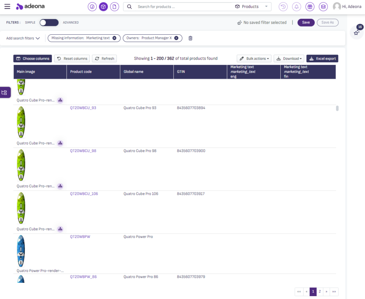Open the gift box icon
This screenshot has width=365, height=299.
(x=310, y=7)
